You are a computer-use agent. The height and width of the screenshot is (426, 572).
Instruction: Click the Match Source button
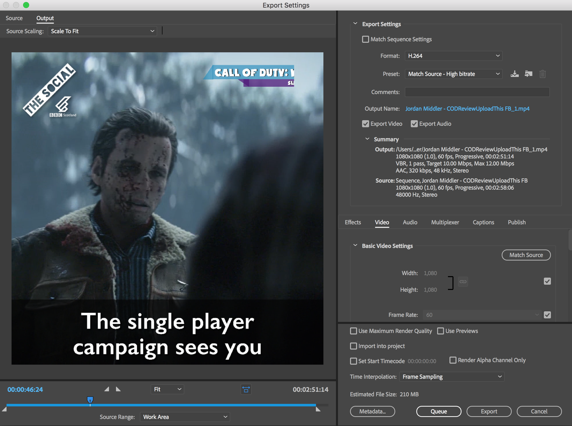(526, 255)
